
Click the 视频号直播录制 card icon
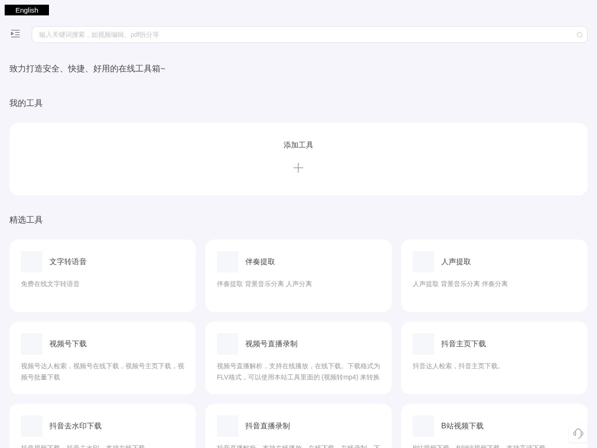click(x=228, y=344)
